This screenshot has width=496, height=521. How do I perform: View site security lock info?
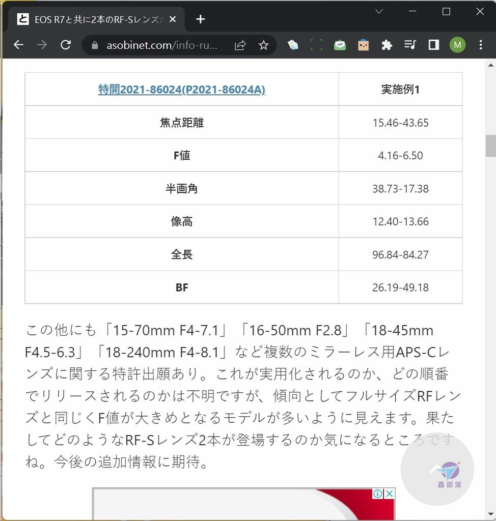[95, 45]
